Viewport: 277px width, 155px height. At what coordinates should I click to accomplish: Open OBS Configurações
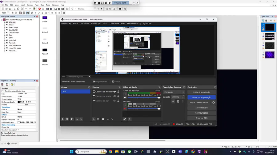click(x=202, y=113)
